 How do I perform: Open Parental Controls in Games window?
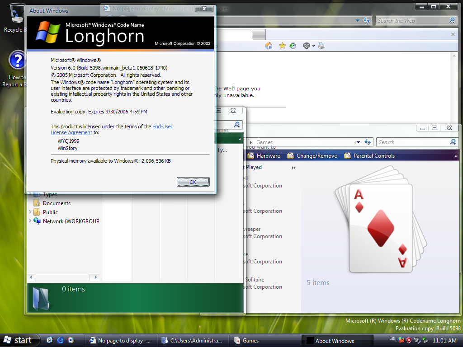pyautogui.click(x=369, y=156)
